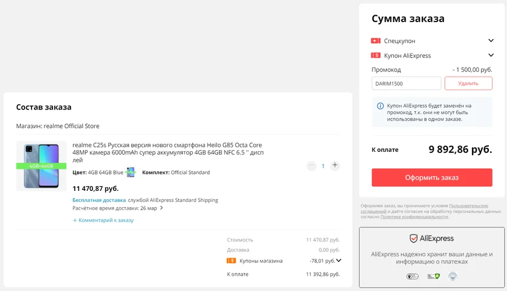Add a Комментарий к заказу link
The width and height of the screenshot is (507, 291).
[x=103, y=220]
